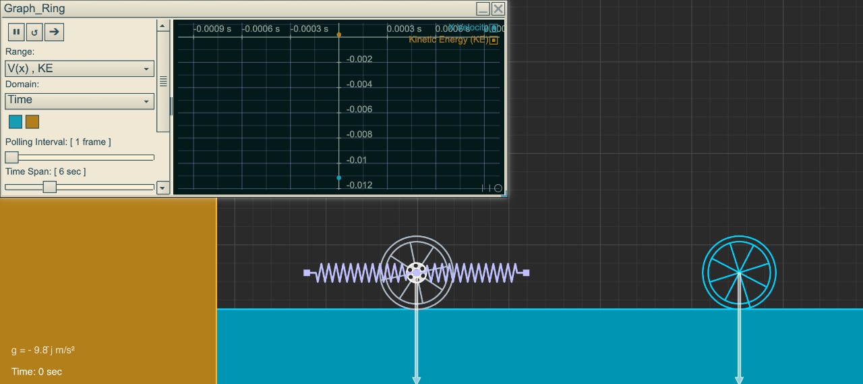Click the circle icon at graph bottom-right
Viewport: 863px width, 384px height.
[x=498, y=188]
